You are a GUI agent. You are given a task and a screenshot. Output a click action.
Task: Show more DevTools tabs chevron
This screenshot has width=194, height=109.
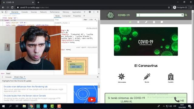click(85, 12)
